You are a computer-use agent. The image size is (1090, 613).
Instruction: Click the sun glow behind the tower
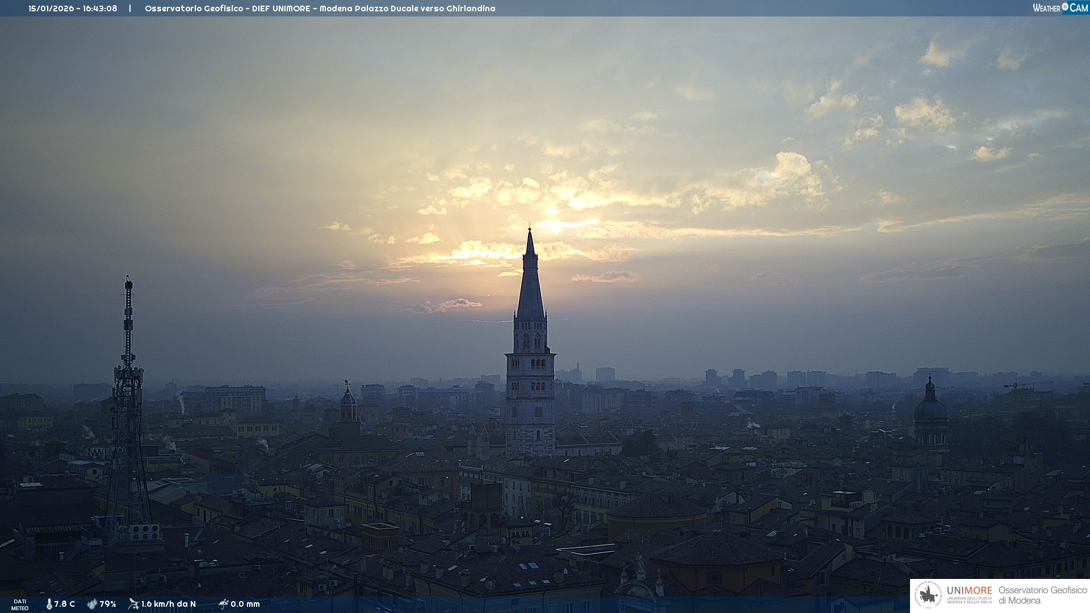(550, 224)
